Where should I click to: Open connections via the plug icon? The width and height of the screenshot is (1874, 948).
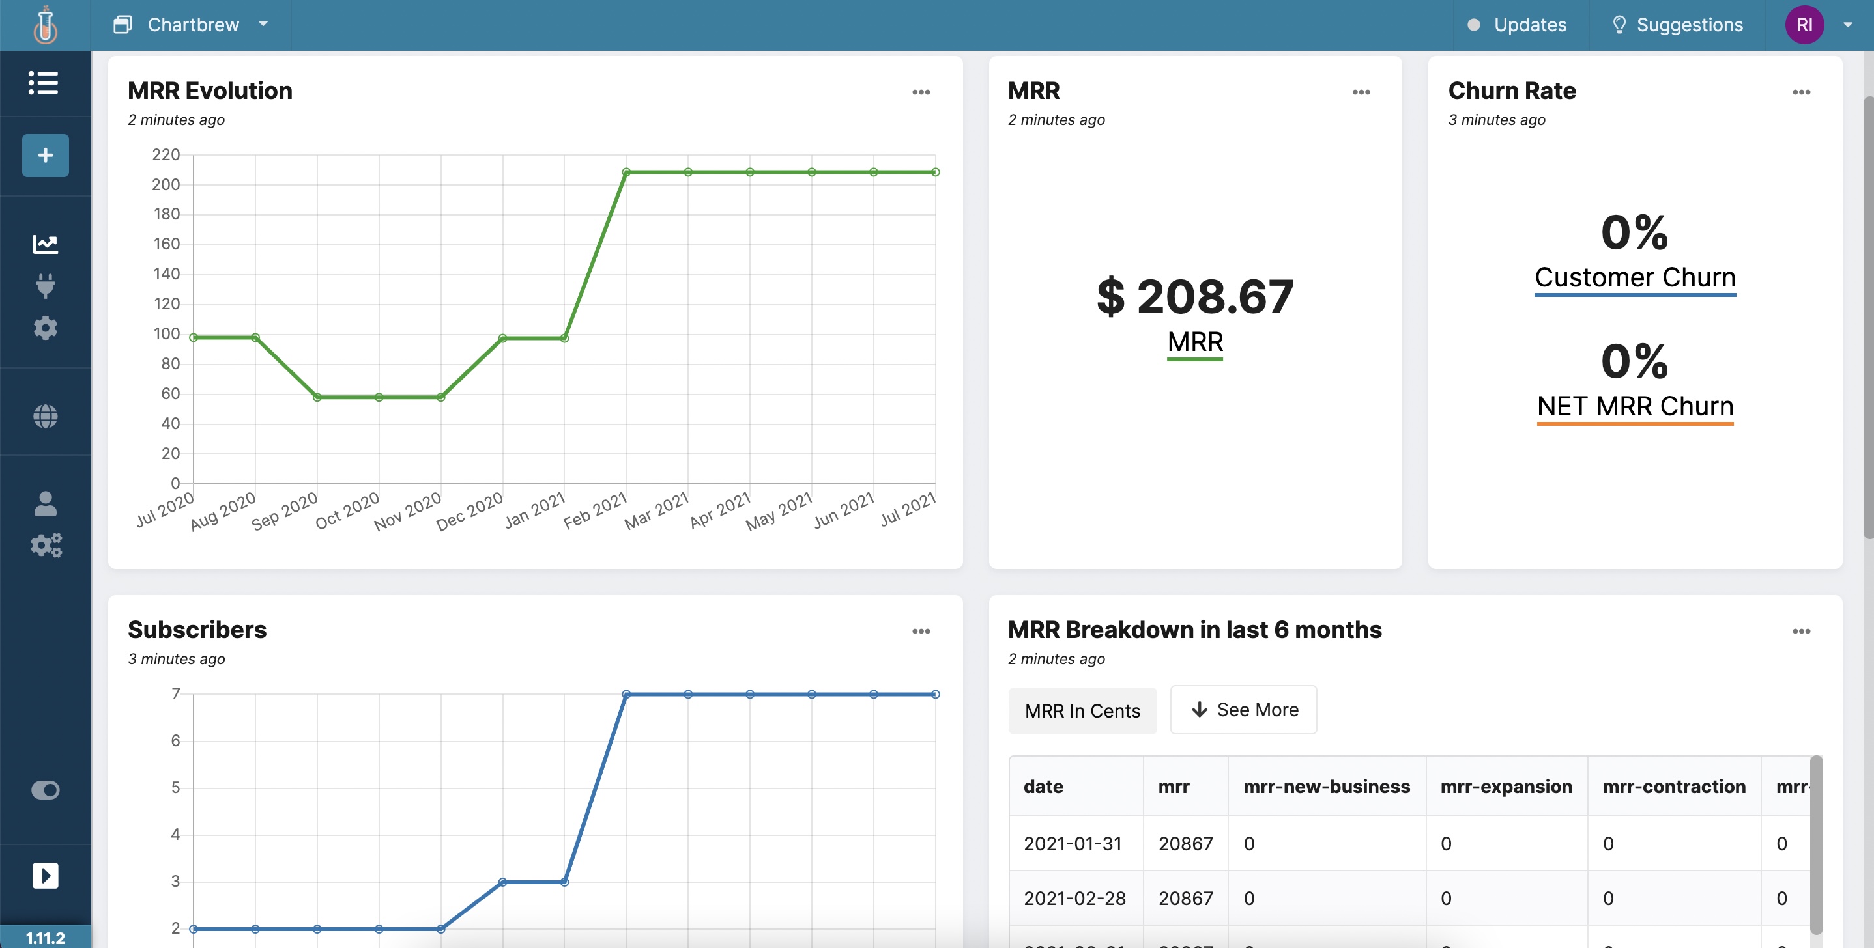[x=45, y=286]
